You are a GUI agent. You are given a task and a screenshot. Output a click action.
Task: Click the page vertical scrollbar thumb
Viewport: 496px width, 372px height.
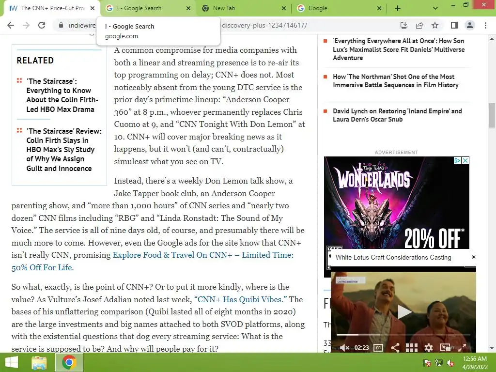(x=492, y=115)
